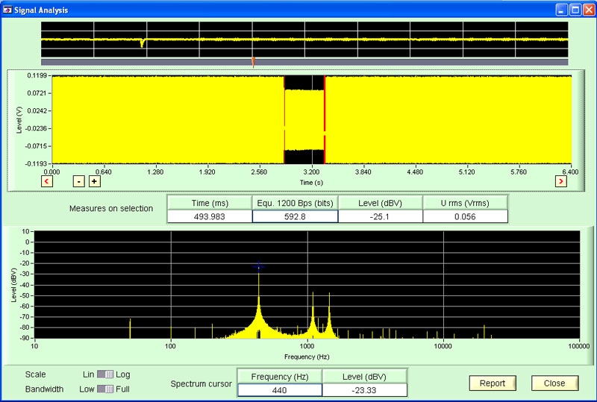Screen dimensions: 597x402
Task: Click the left red selection cursor in waveform
Action: pos(284,119)
